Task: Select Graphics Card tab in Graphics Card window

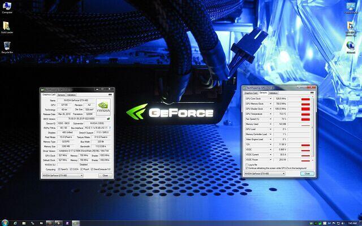Action: coord(49,94)
